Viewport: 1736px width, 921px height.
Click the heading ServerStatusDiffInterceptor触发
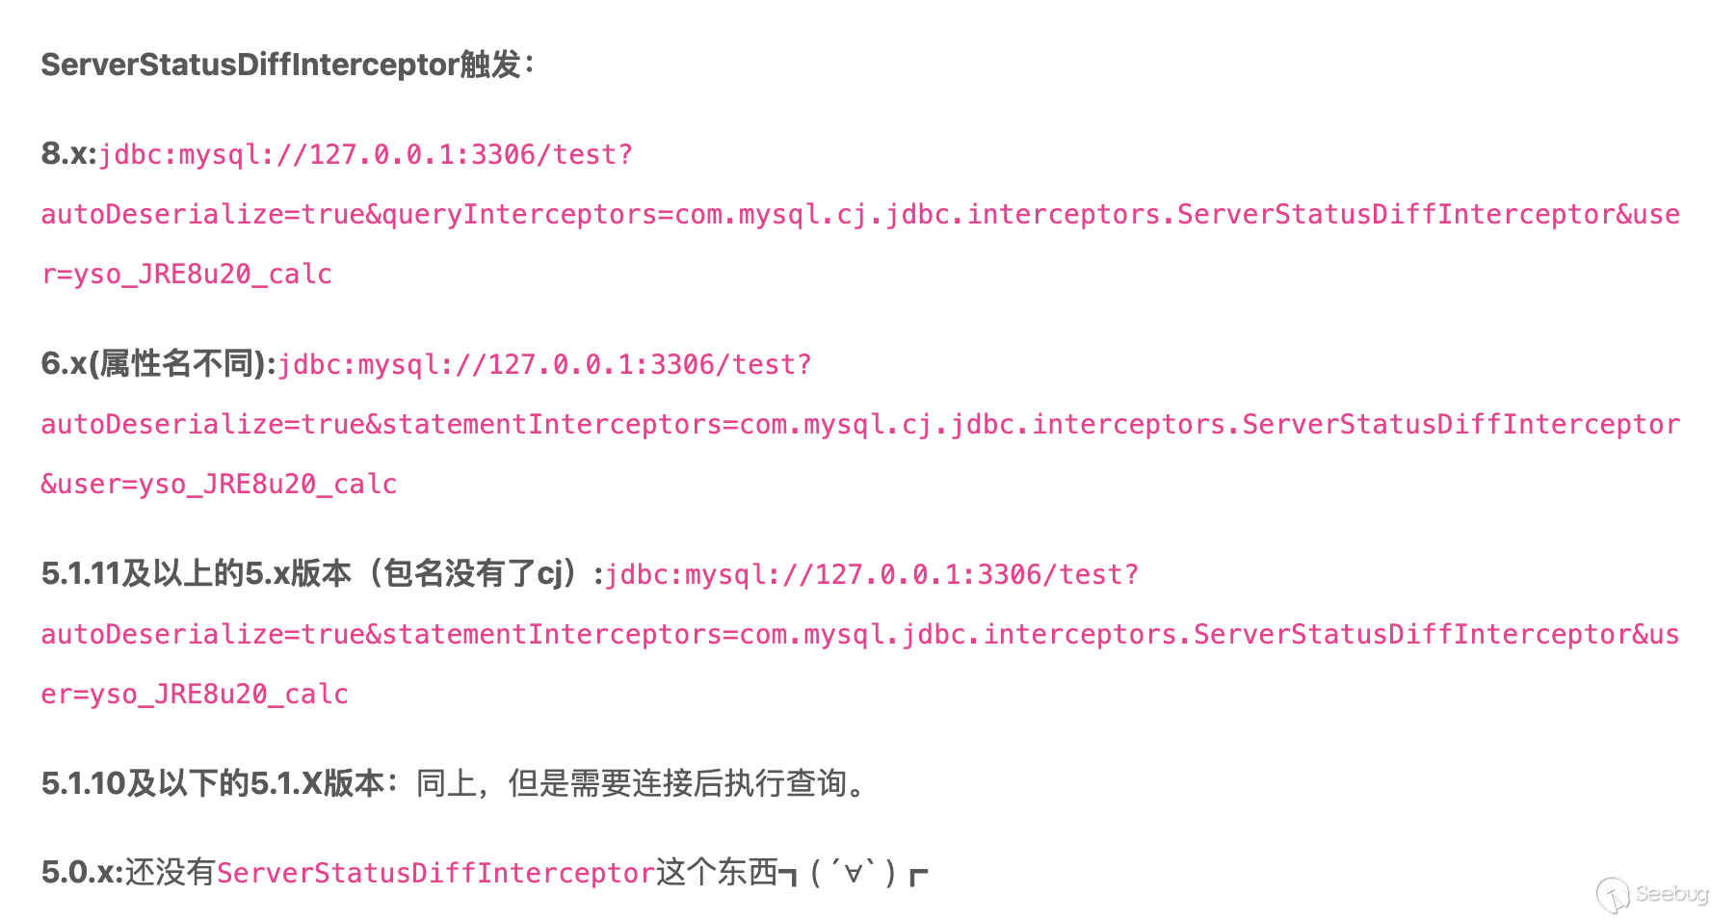click(x=287, y=65)
